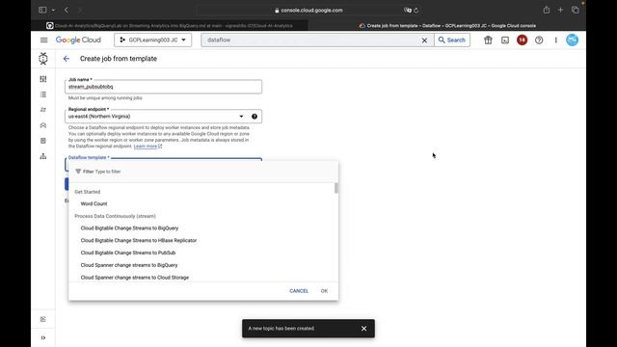Dismiss the new topic created notification

364,329
